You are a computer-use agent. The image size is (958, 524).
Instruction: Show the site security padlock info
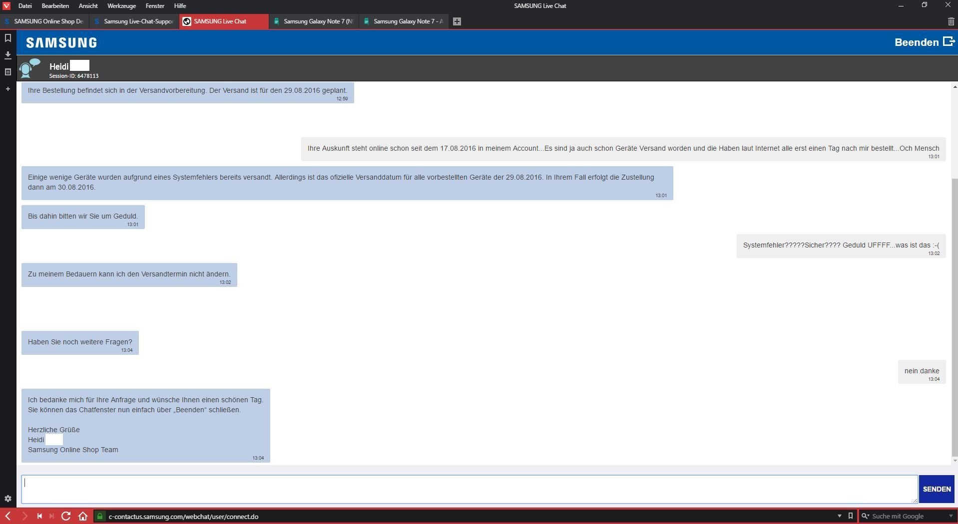point(100,516)
